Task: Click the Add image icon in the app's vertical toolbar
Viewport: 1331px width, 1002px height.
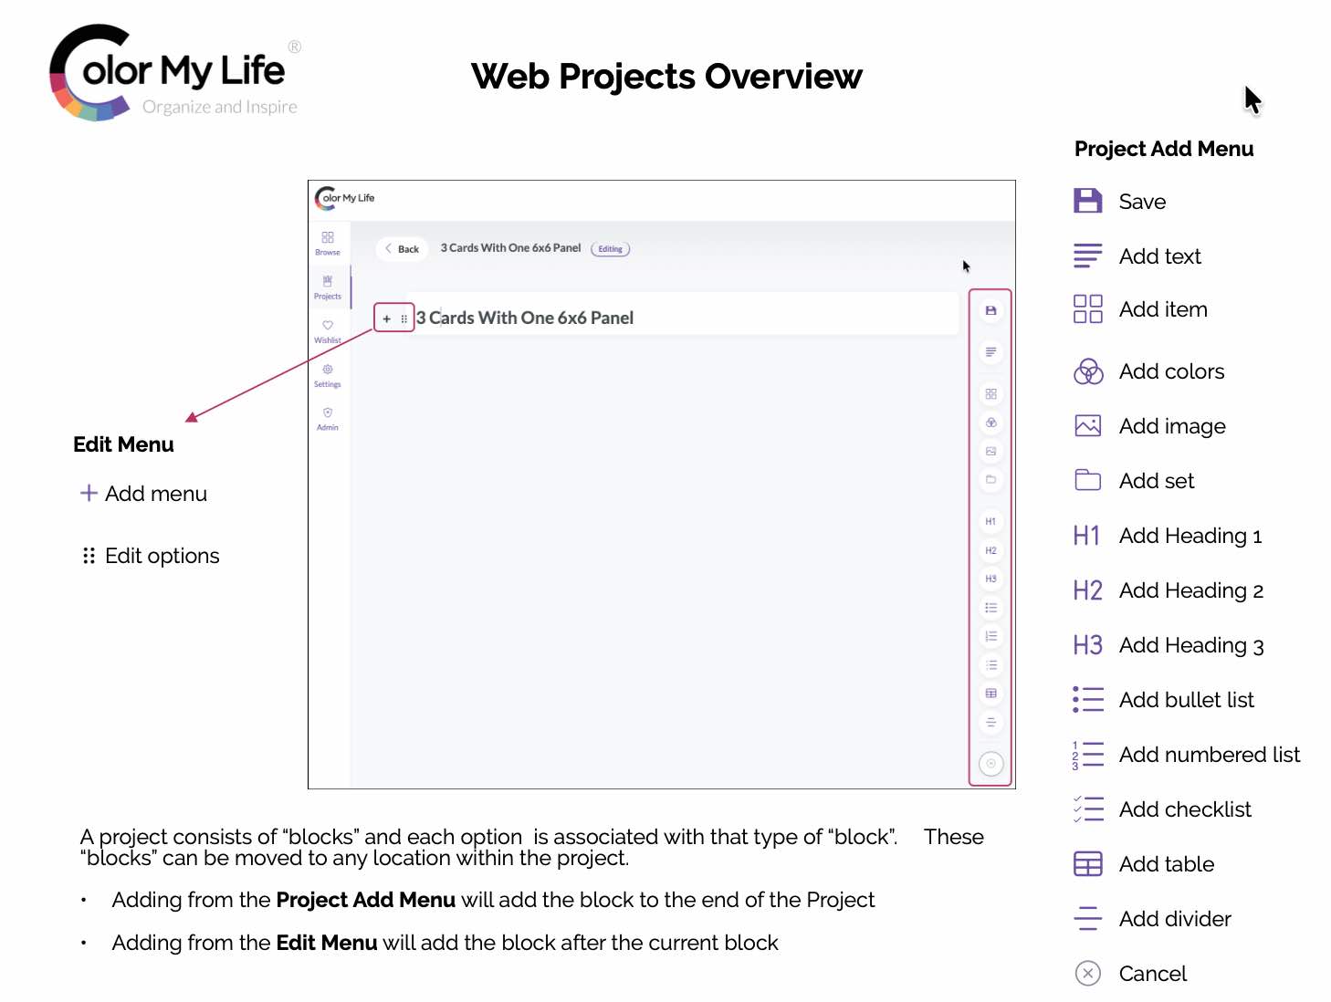Action: (990, 451)
